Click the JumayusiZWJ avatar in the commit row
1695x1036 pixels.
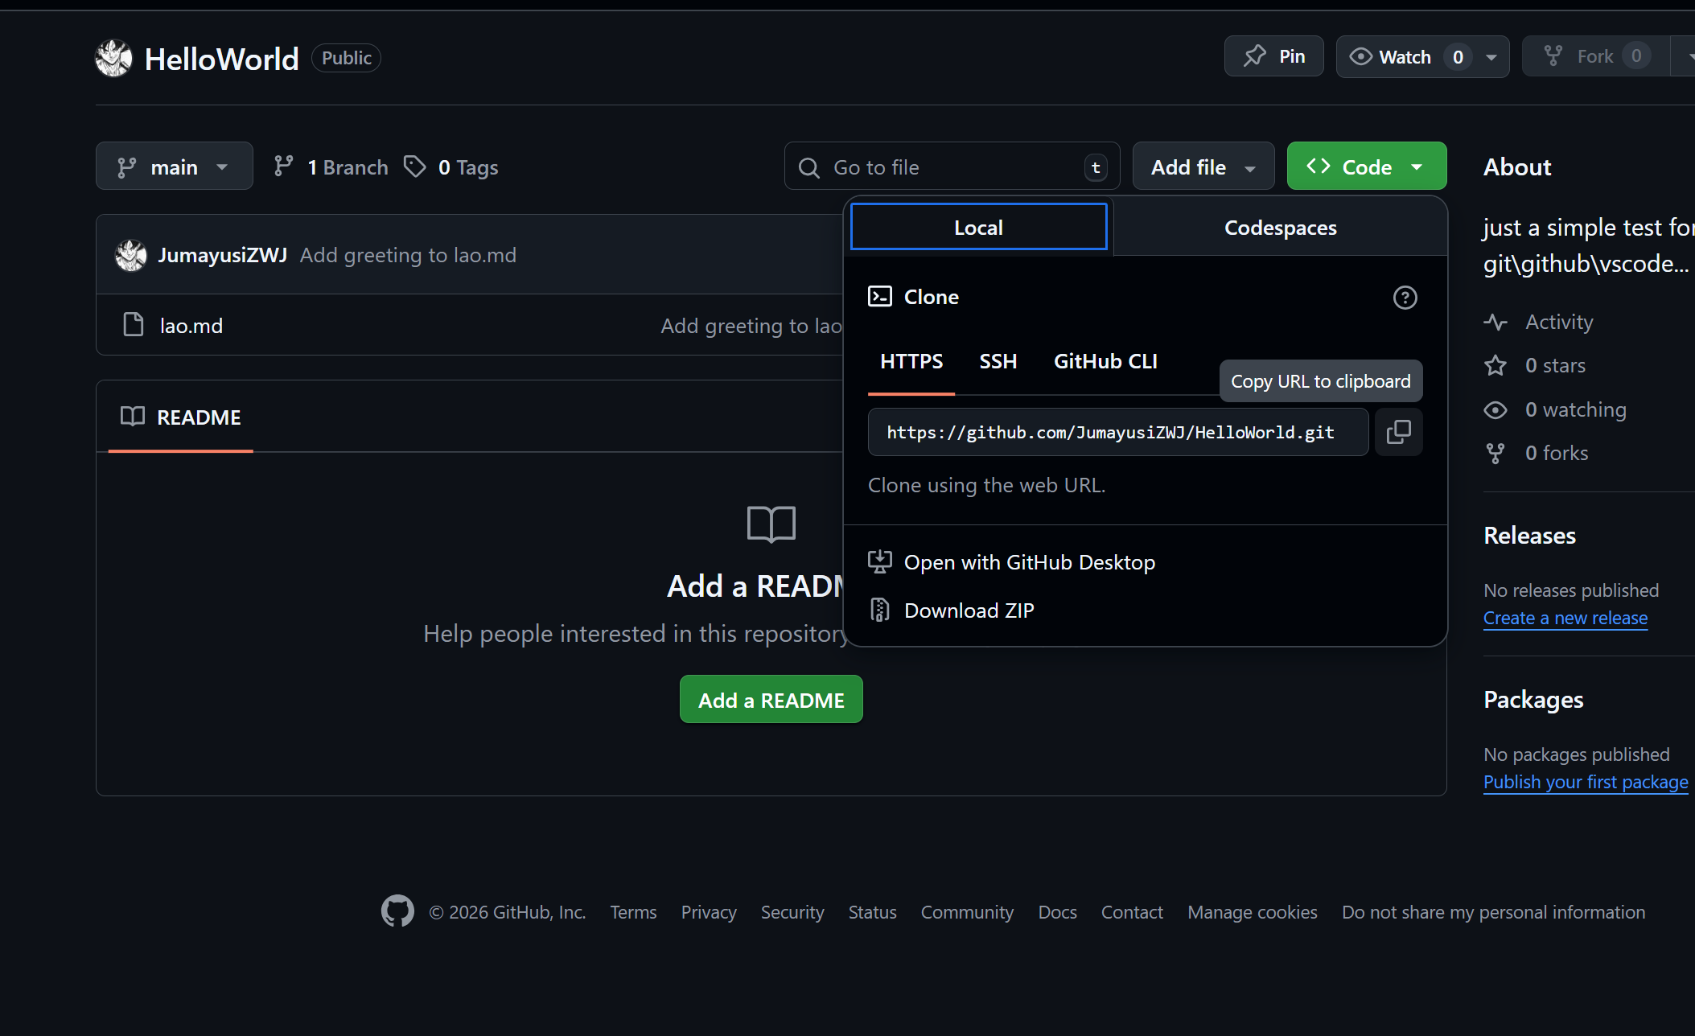(x=131, y=255)
